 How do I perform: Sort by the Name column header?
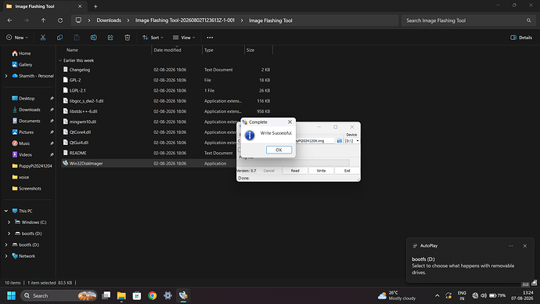tap(72, 50)
